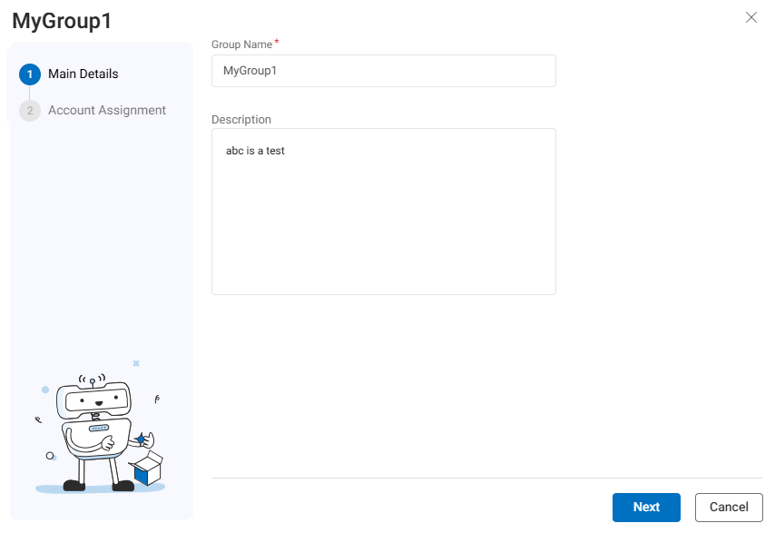Click the blue box beside the robot
Screen dimensions: 775x533
(x=145, y=469)
